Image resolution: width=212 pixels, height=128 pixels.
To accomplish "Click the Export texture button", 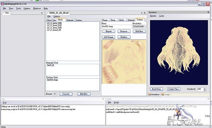I will pyautogui.click(x=108, y=31).
